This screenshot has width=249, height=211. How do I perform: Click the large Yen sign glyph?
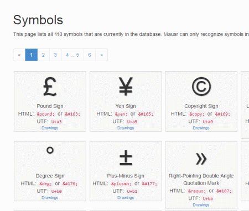(x=126, y=86)
